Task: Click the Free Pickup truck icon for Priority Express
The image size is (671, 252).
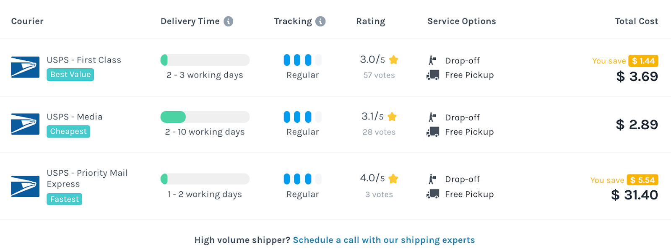Action: point(432,194)
